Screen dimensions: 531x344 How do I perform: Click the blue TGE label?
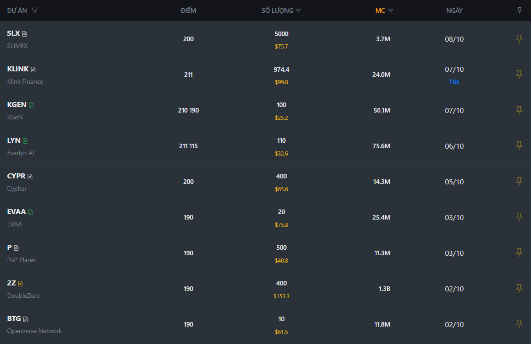pos(454,82)
